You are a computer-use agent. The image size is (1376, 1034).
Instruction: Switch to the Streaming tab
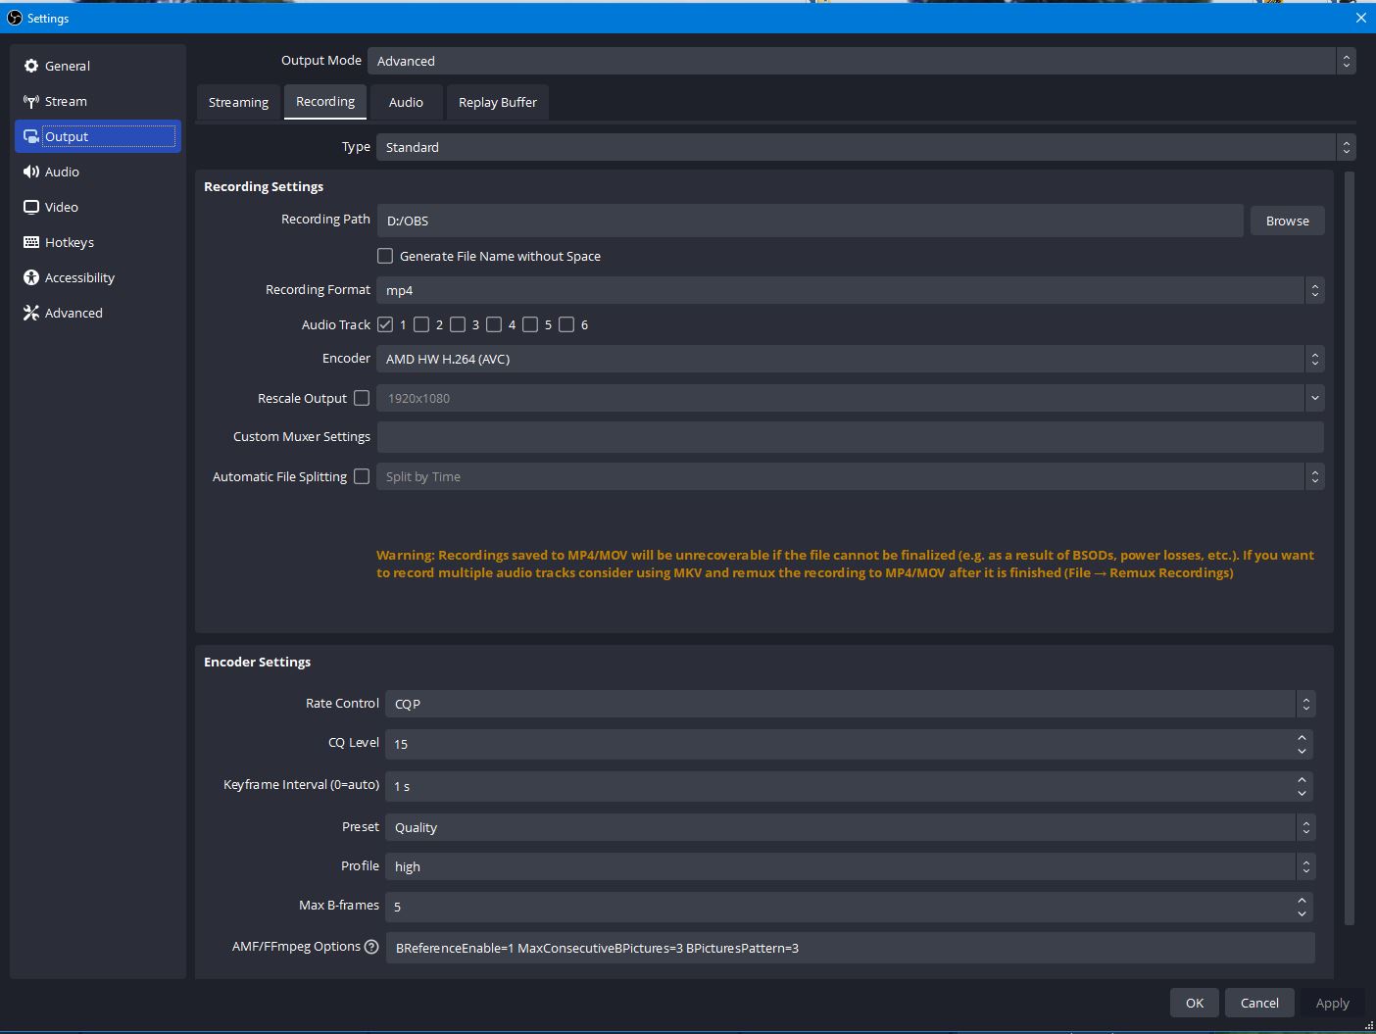[x=238, y=102]
